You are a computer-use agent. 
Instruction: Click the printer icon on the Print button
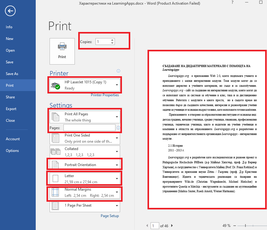62,46
